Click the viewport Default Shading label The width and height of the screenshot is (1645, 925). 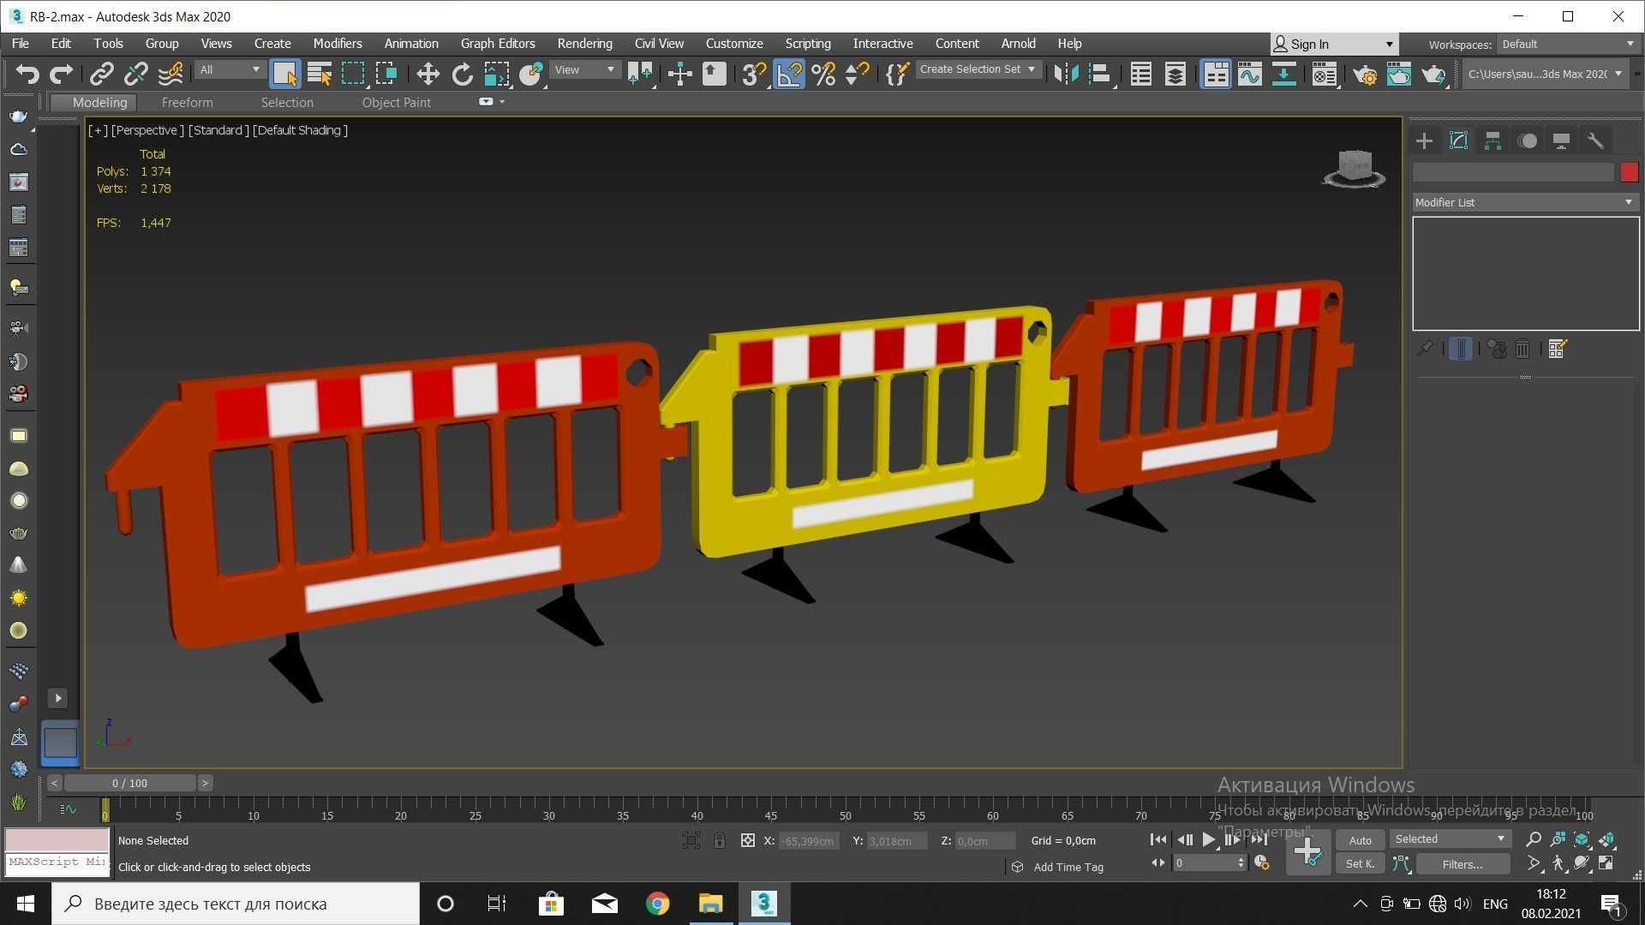pos(300,130)
